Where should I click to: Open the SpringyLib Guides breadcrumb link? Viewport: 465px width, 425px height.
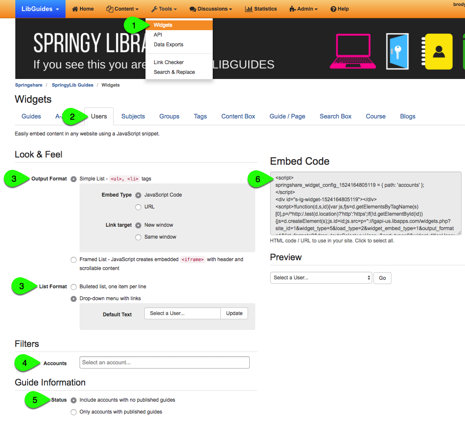73,85
